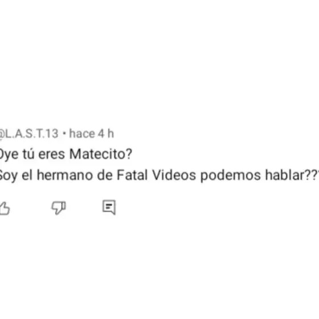
Task: Tap the thumbs-up to upvote L.A.S.T.13's comment
Action: 5,208
